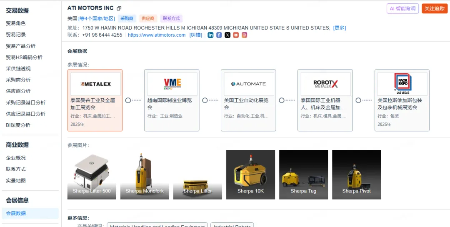This screenshot has width=450, height=227.
Task: Click the 关注追踪 follow button
Action: (x=435, y=9)
